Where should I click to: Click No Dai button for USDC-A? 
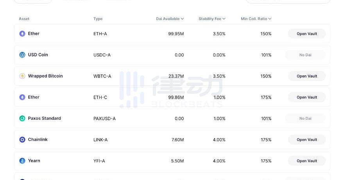click(x=305, y=55)
